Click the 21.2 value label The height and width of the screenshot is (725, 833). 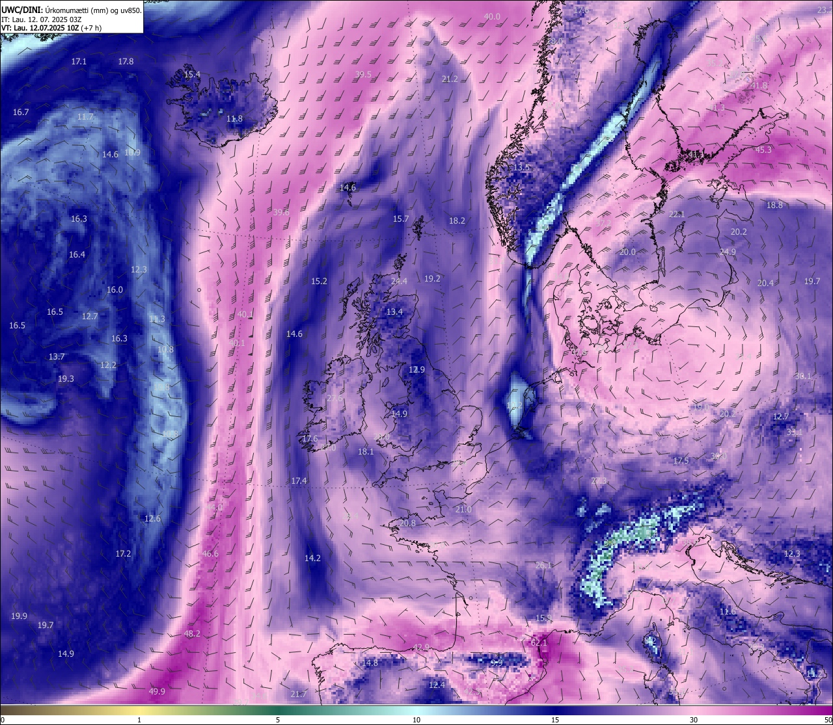[450, 79]
